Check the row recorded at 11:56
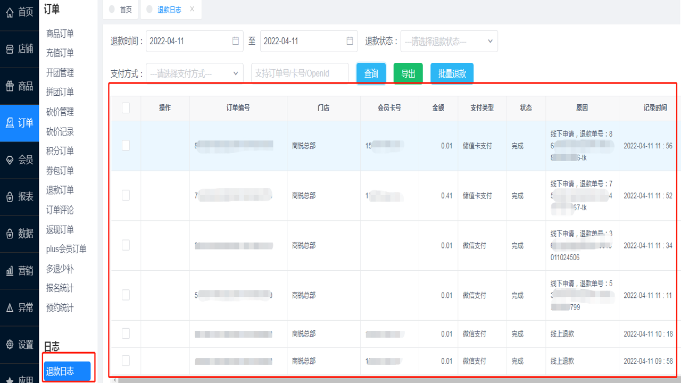The width and height of the screenshot is (681, 383). [126, 145]
